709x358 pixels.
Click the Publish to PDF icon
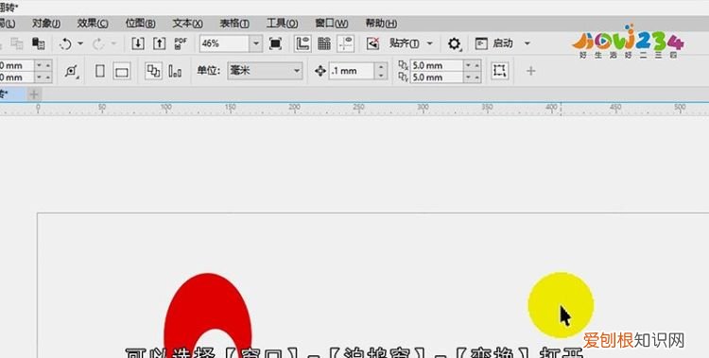click(x=181, y=43)
